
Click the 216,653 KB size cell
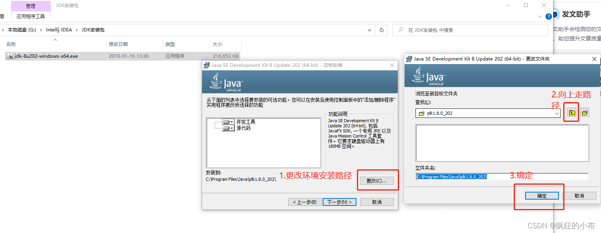(226, 56)
